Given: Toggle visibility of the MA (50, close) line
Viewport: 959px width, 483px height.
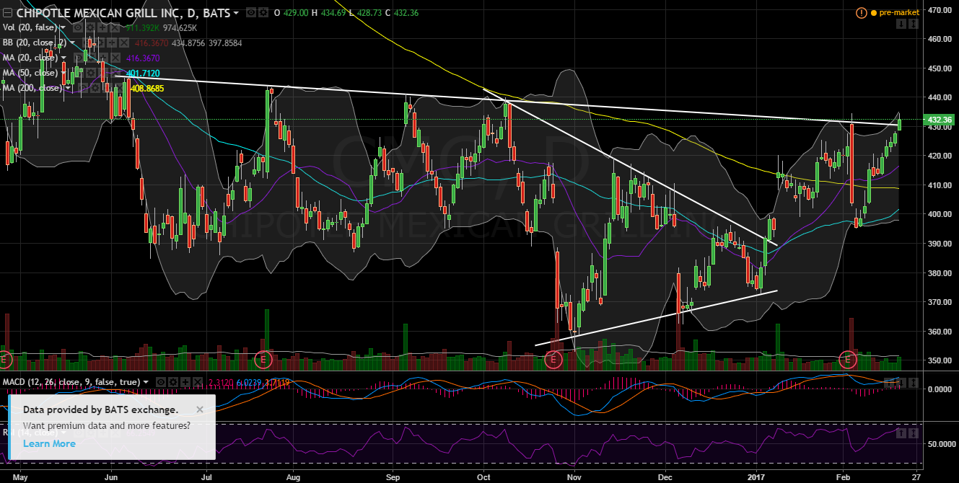Looking at the screenshot, I should 77,73.
